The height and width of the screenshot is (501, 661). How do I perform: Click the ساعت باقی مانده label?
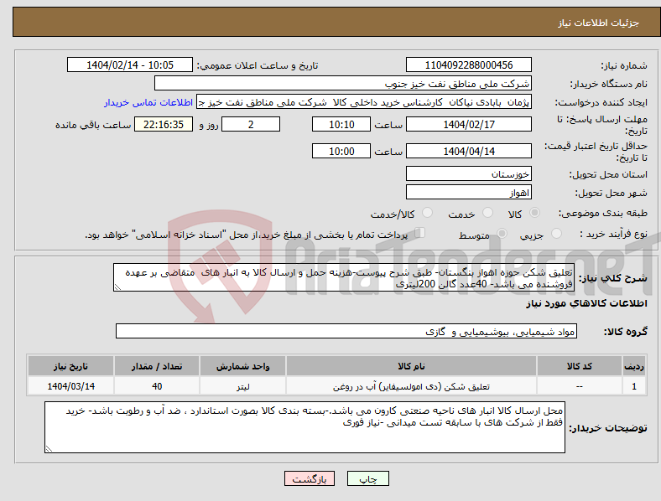click(93, 125)
